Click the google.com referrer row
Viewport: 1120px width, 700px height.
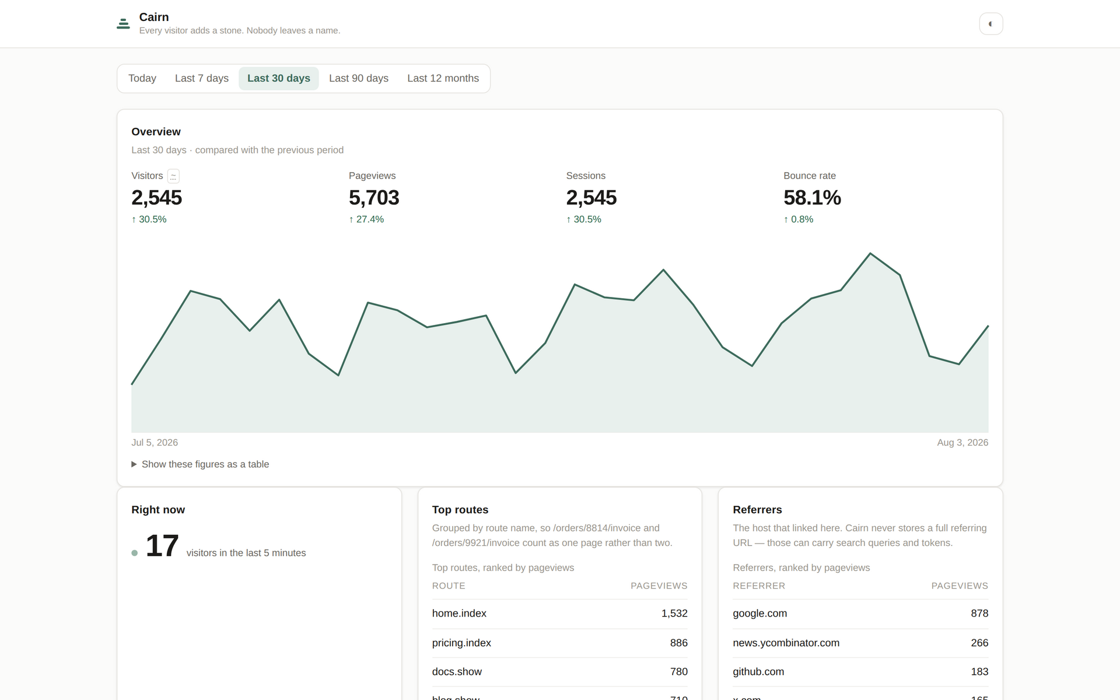pos(860,614)
